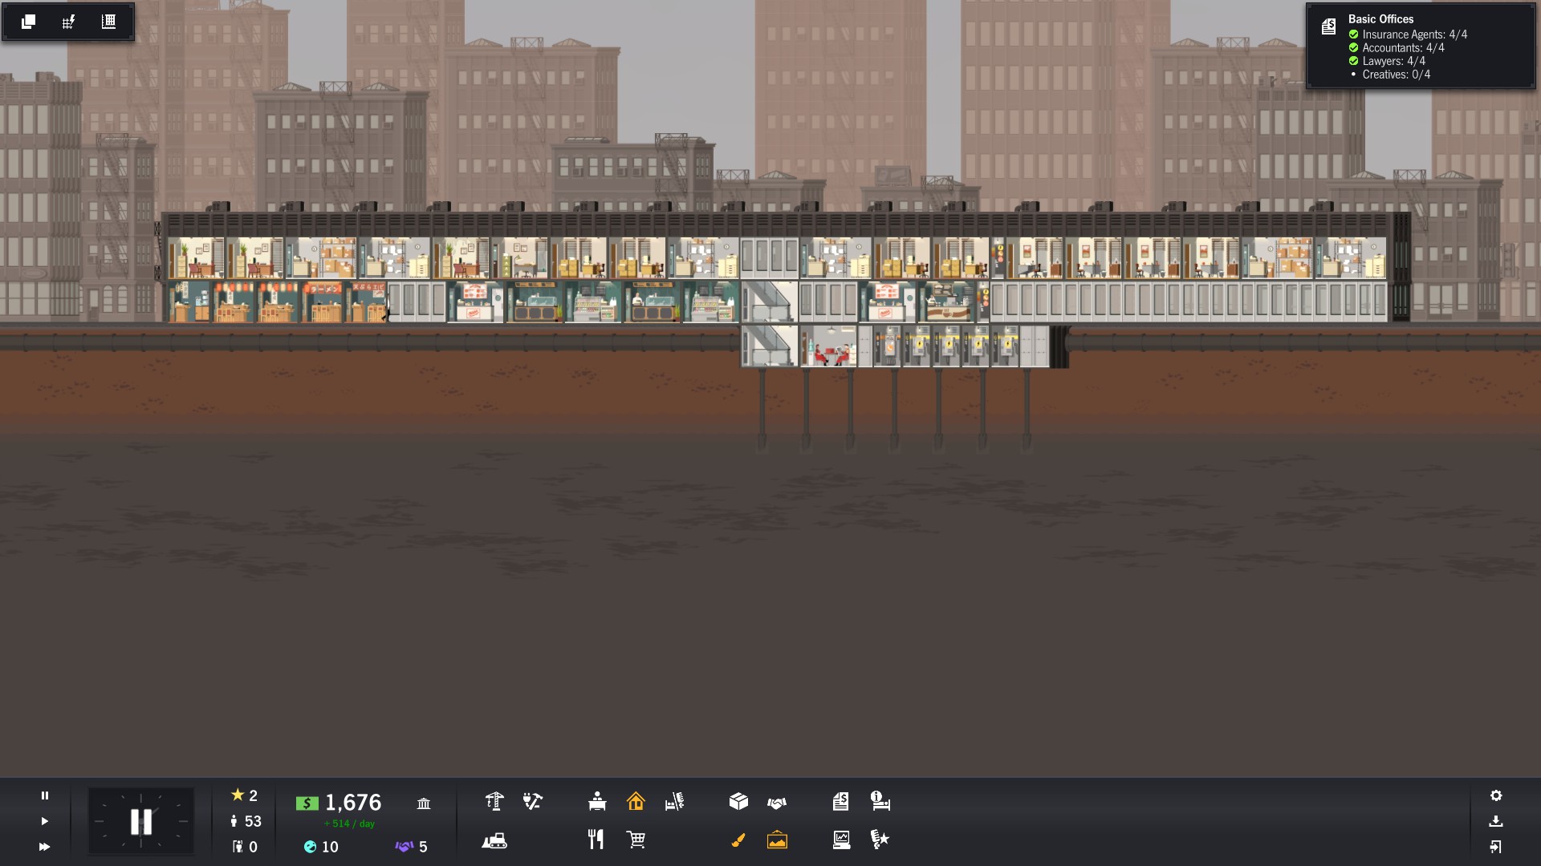Open the hotel info bed panel
Screen dimensions: 1541x866
pyautogui.click(x=880, y=801)
